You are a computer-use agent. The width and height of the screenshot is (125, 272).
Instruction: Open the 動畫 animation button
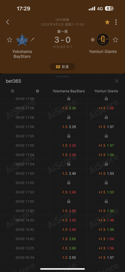(x=62, y=67)
